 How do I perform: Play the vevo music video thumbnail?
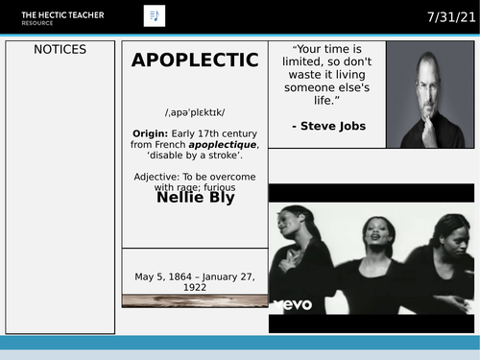(372, 258)
